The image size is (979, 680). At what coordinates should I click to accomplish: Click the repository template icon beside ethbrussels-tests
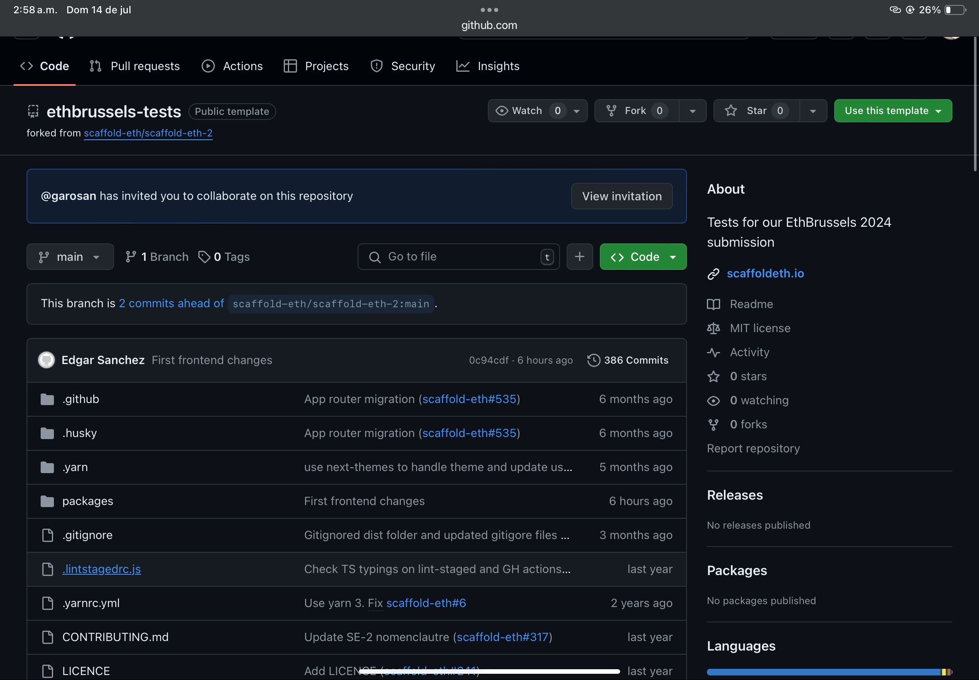[33, 111]
